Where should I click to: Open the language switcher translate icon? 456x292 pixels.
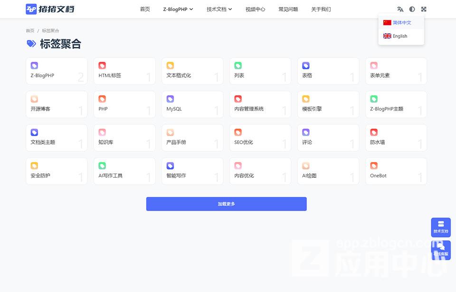pos(400,9)
